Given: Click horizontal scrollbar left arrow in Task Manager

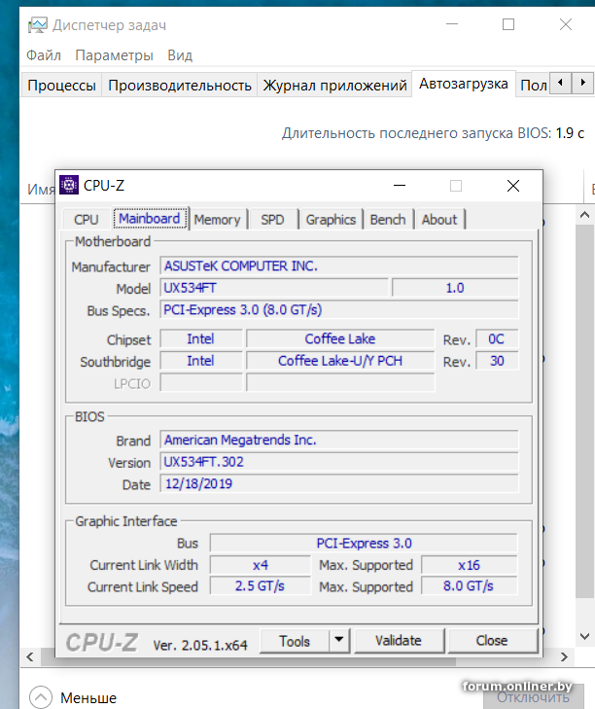Looking at the screenshot, I should click(30, 656).
